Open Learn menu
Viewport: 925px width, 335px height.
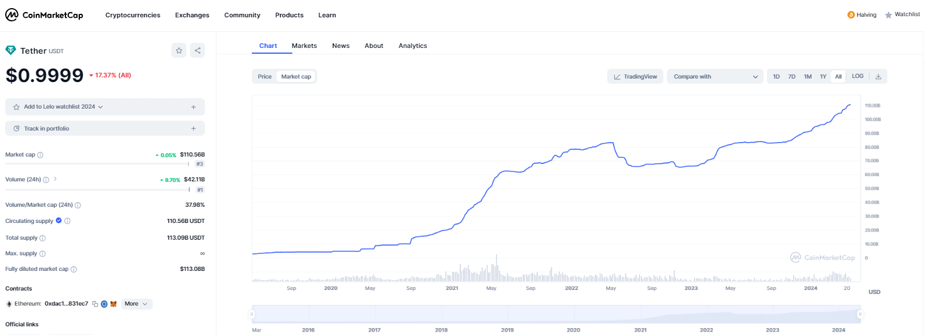pyautogui.click(x=327, y=15)
